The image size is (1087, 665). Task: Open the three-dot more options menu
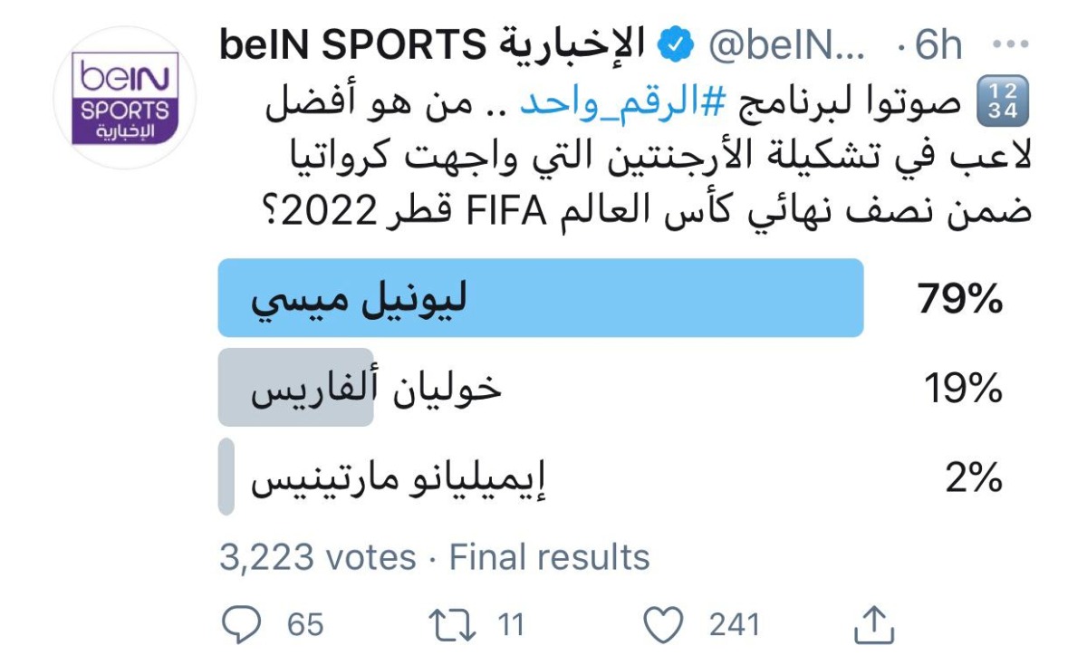point(1009,45)
